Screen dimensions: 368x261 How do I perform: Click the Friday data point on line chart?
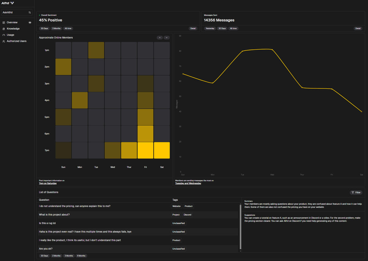332,89
